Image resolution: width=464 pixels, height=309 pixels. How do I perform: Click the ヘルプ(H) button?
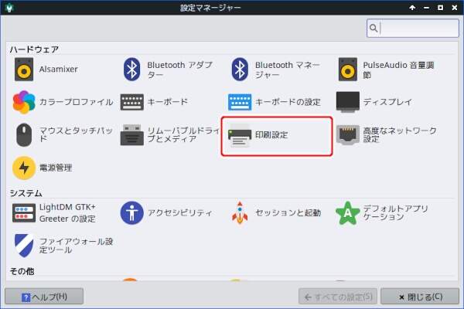(44, 297)
